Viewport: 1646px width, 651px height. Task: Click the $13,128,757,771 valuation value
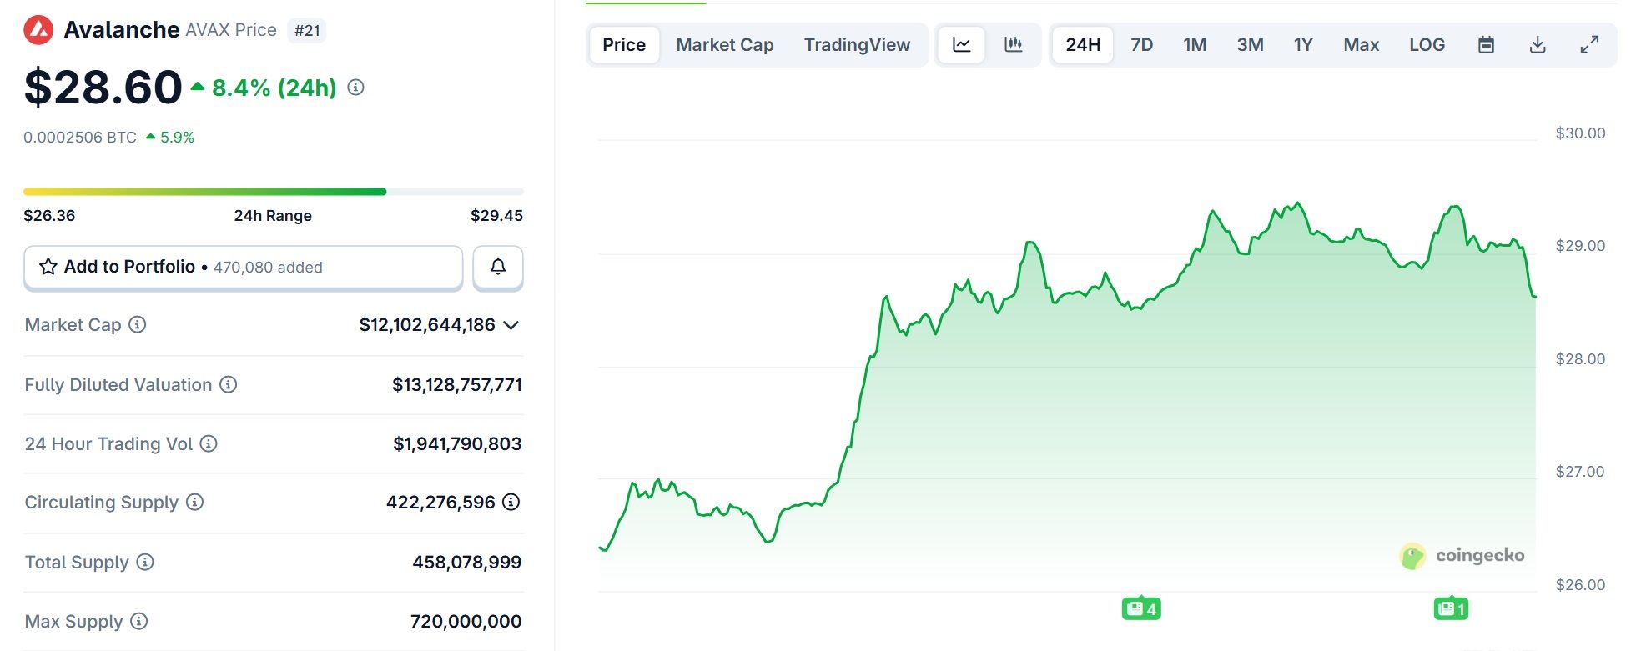click(x=457, y=385)
